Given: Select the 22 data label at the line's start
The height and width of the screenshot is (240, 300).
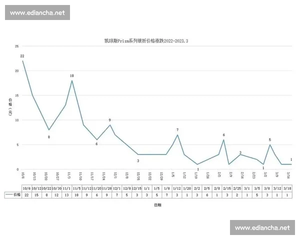Looking at the screenshot, I should pos(22,56).
